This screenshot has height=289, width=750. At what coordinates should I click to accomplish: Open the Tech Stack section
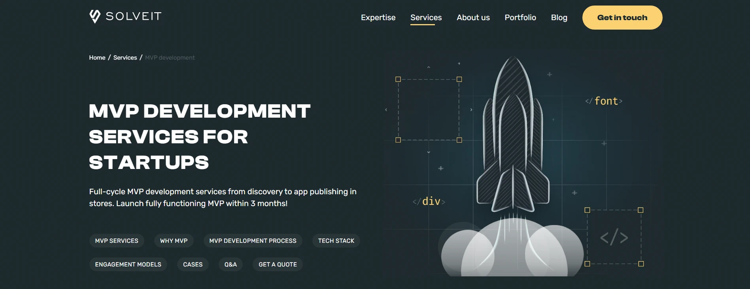(x=336, y=241)
